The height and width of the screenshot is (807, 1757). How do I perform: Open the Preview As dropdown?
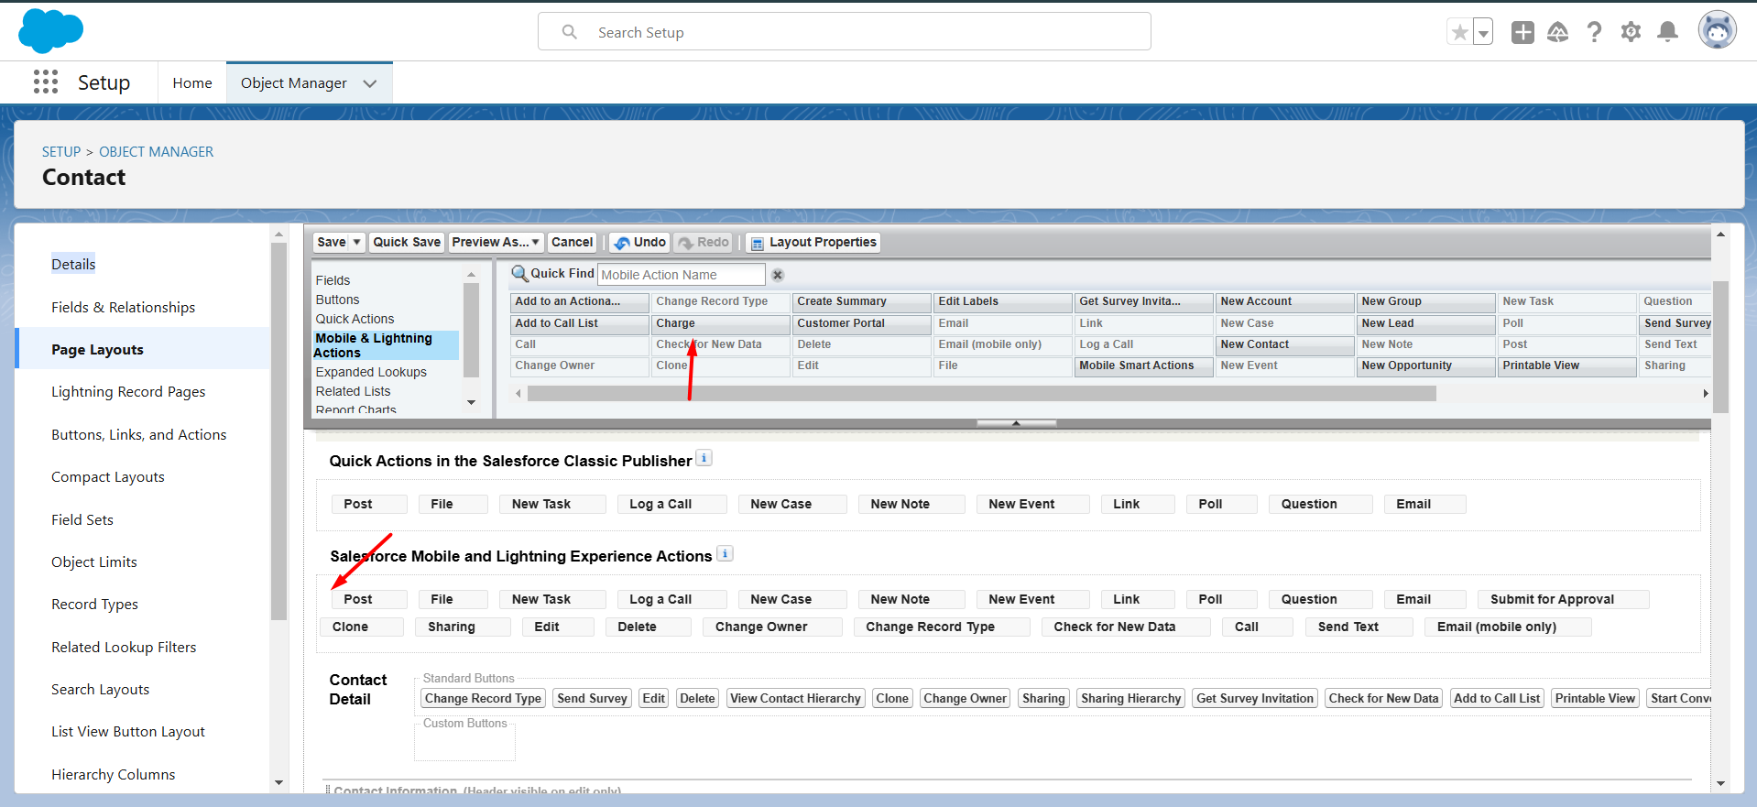pos(496,242)
